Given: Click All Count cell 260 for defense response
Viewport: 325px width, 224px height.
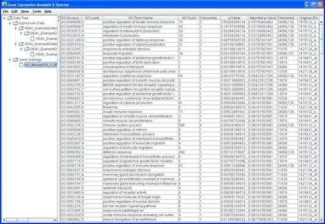Looking at the screenshot, I should 189,152.
